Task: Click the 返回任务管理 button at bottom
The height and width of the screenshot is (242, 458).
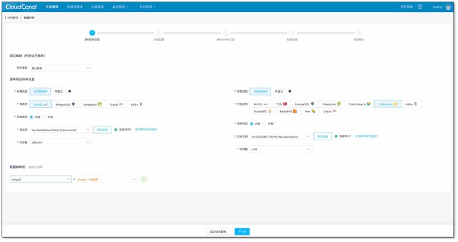Action: 218,232
